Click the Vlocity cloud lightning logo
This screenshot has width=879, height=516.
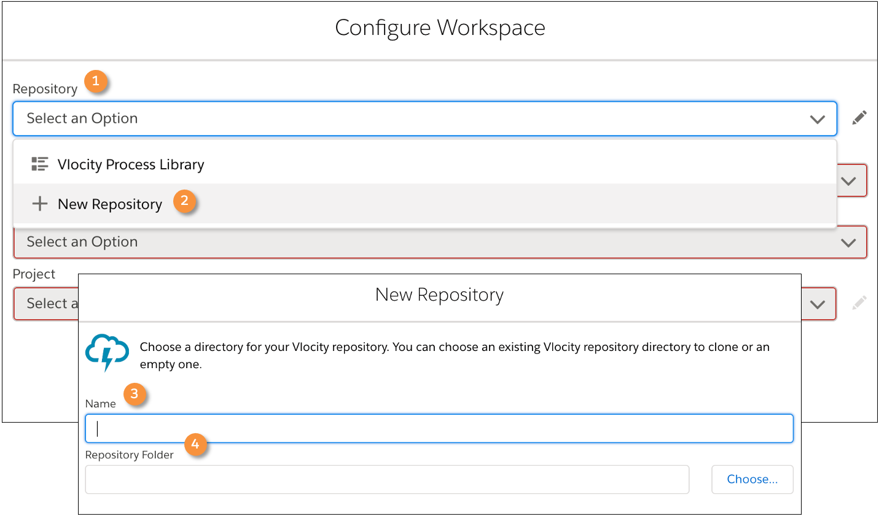[x=107, y=353]
